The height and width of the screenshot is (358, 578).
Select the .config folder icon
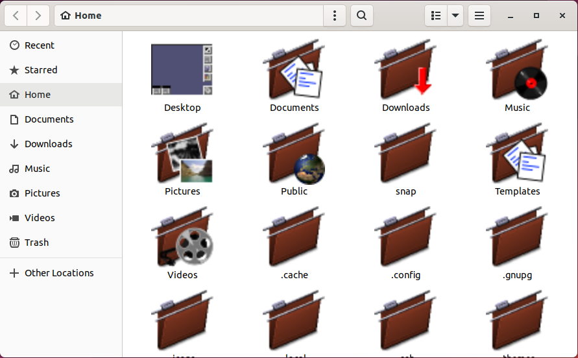[x=405, y=237]
